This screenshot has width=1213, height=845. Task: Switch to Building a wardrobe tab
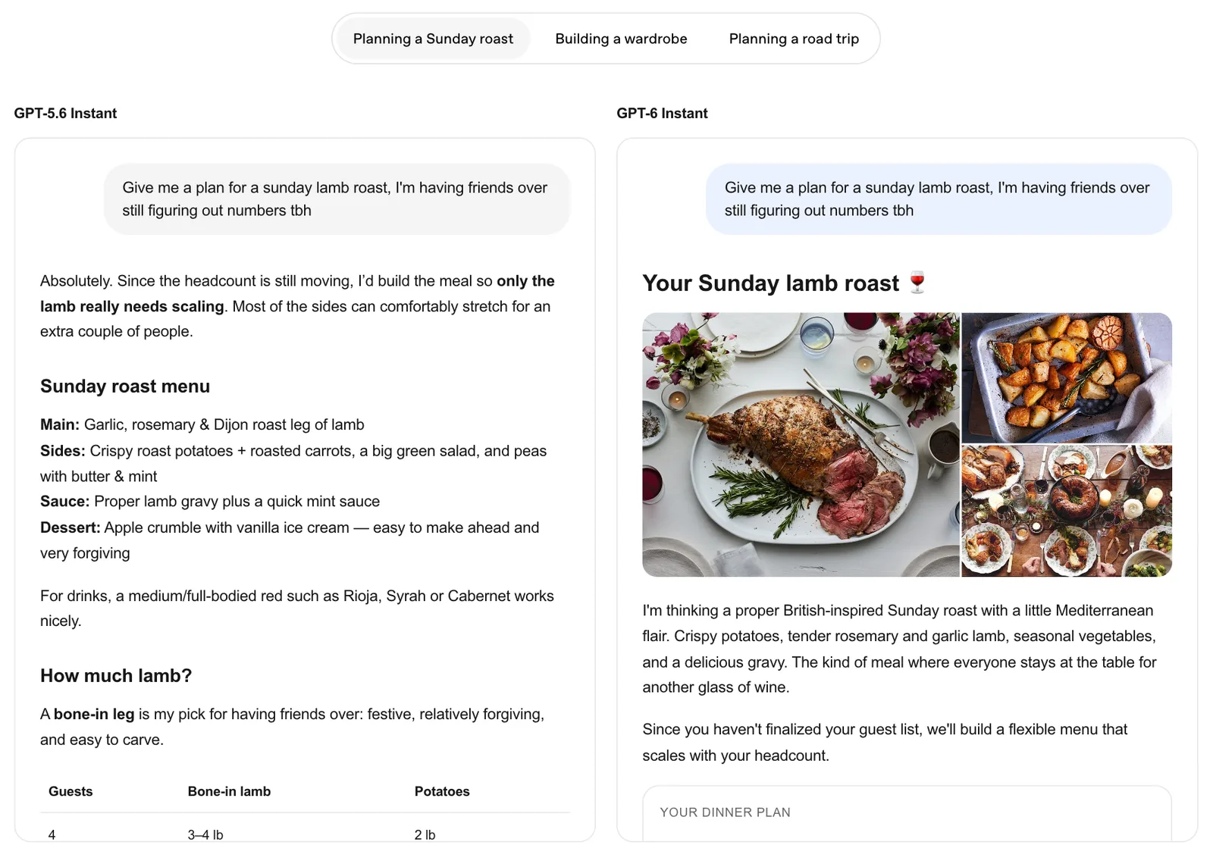pyautogui.click(x=621, y=39)
